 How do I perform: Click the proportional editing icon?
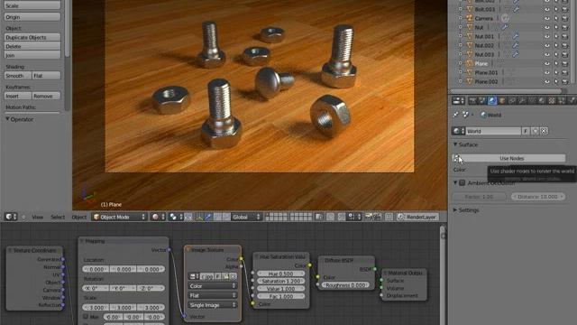331,217
